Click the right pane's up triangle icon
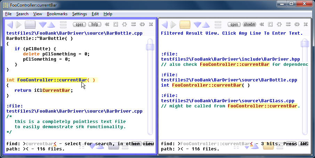 pyautogui.click(x=206, y=25)
